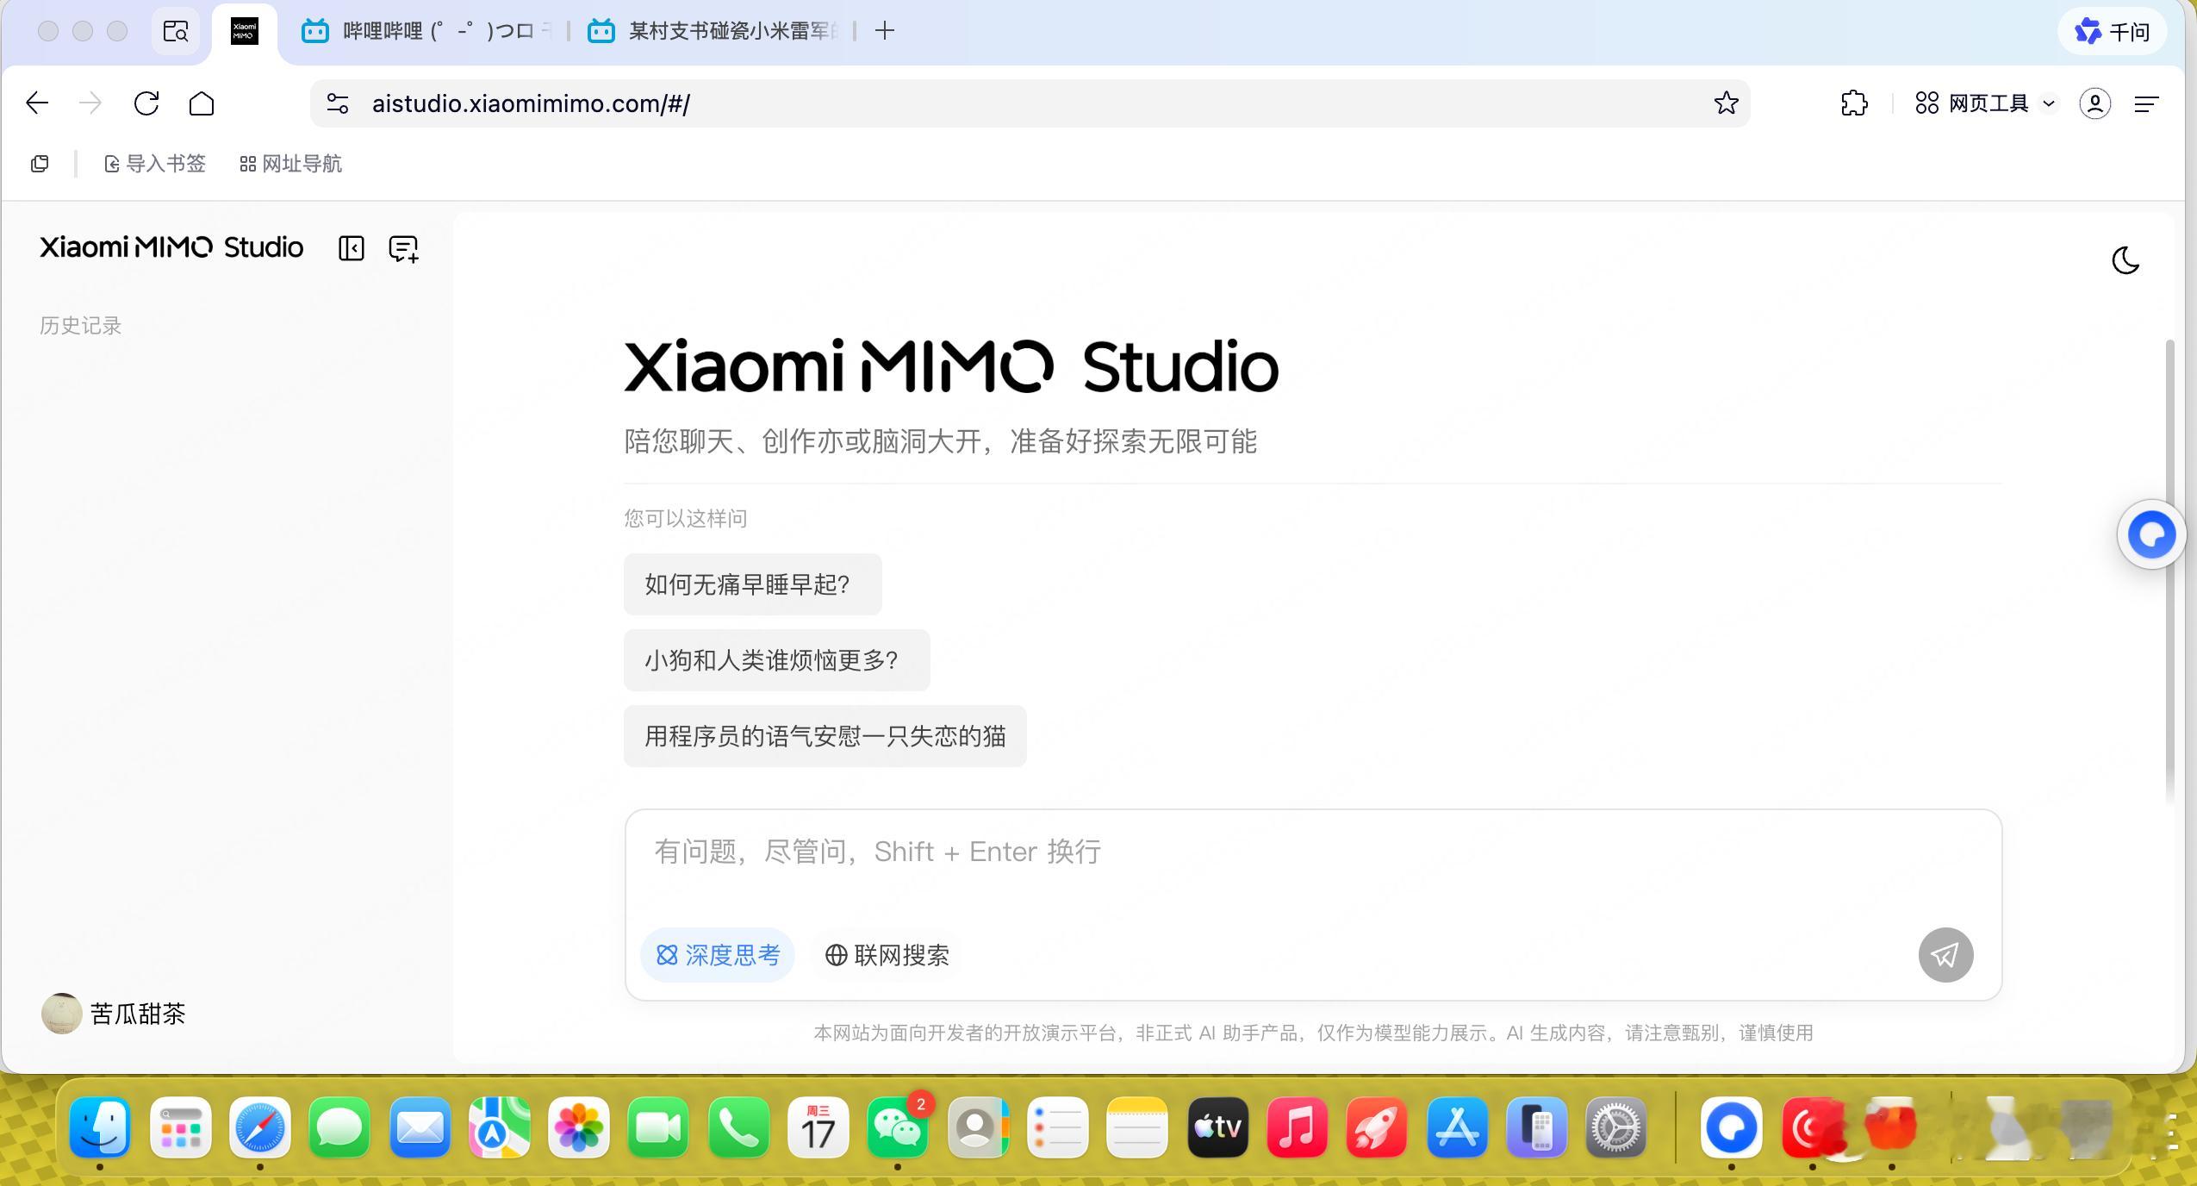2197x1186 pixels.
Task: Enable the 深度思考 mode
Action: (x=718, y=954)
